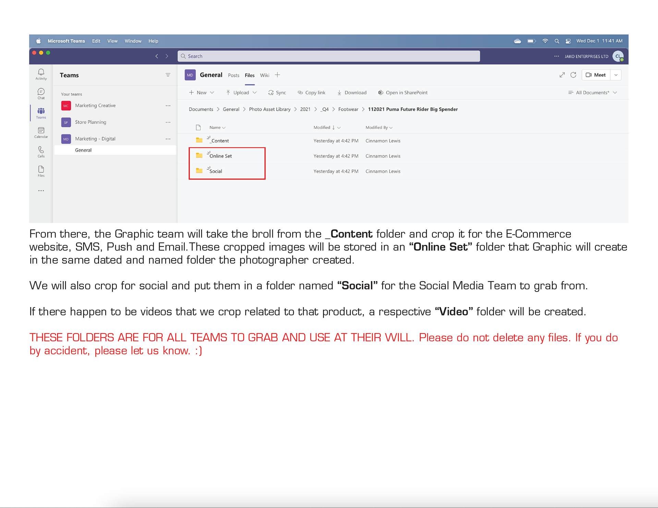Sort by the Modified By column header
Viewport: 658px width, 508px height.
click(379, 127)
